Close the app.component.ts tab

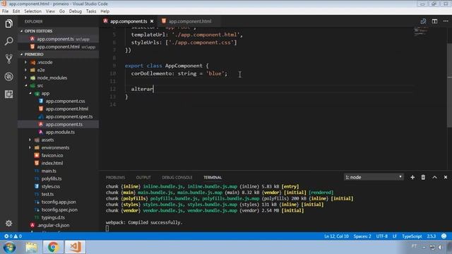pyautogui.click(x=152, y=21)
